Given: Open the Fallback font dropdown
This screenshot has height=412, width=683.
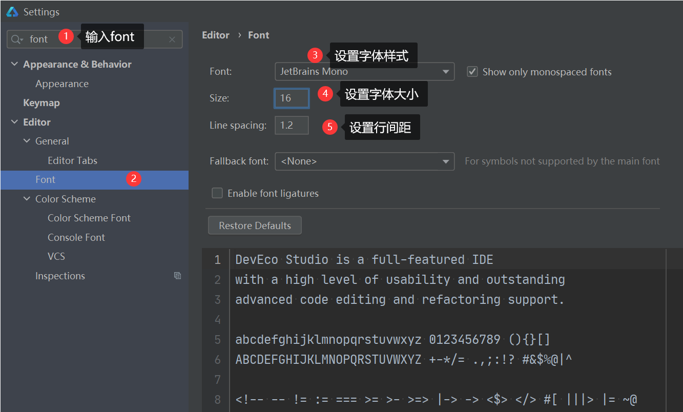Looking at the screenshot, I should click(365, 161).
